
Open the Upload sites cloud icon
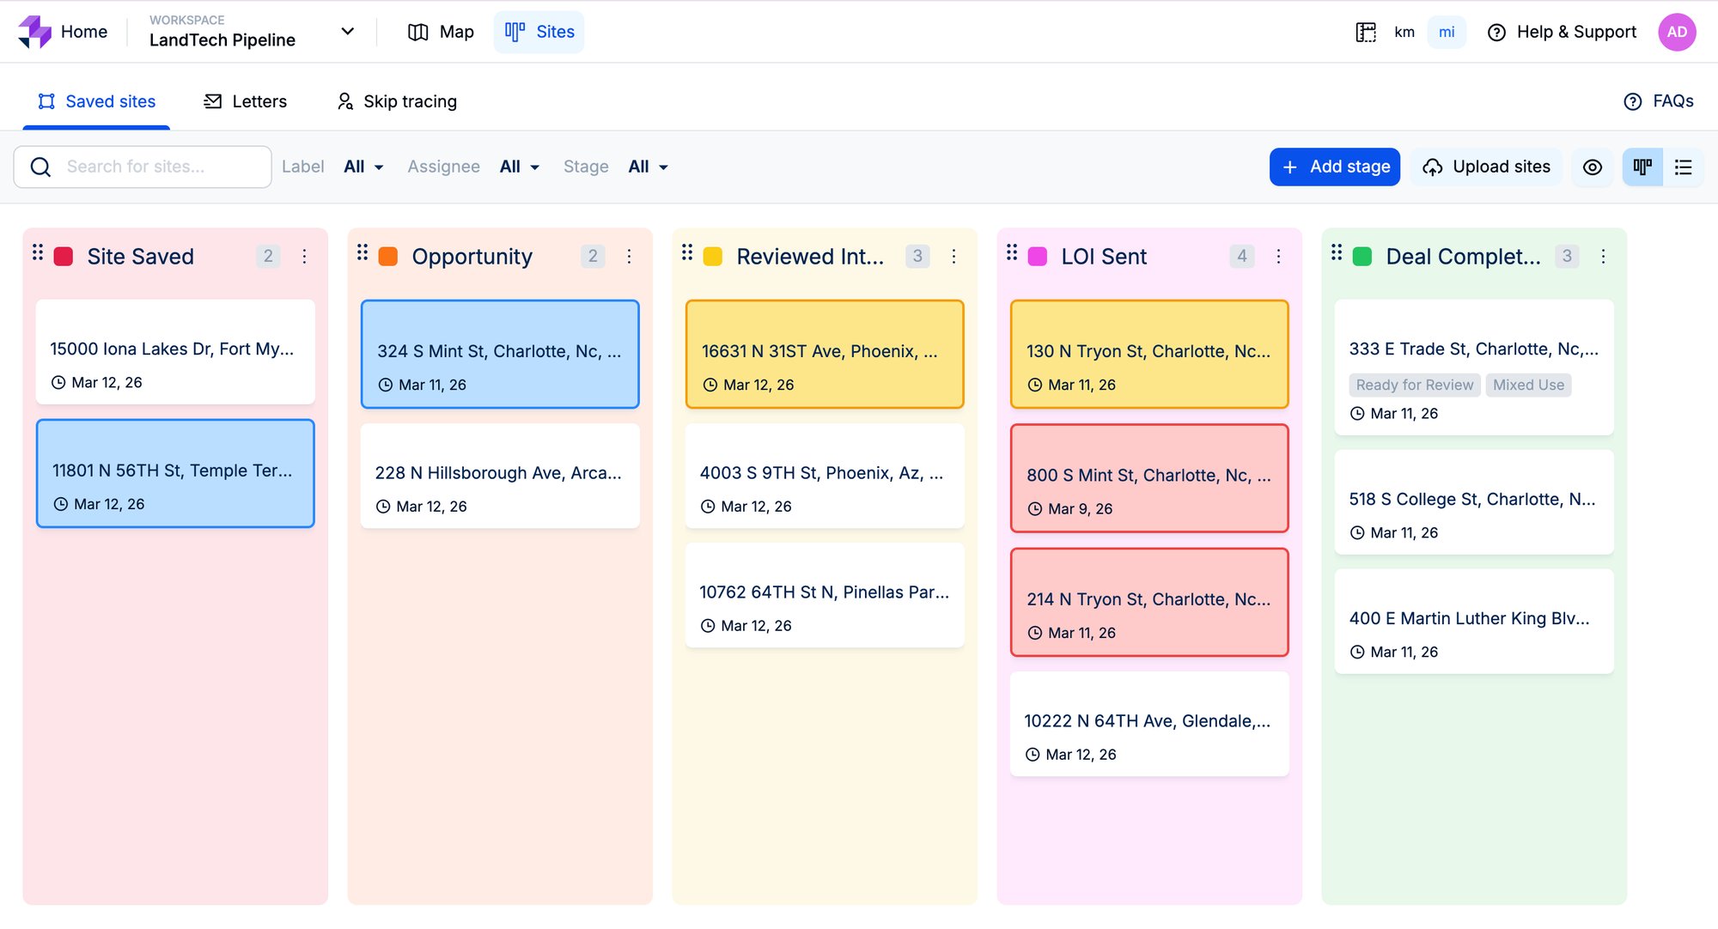point(1433,167)
